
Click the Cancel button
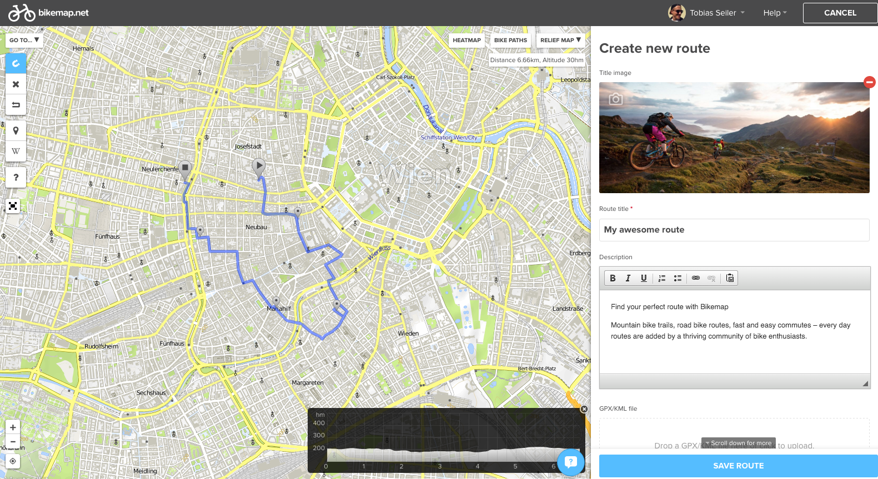point(840,13)
